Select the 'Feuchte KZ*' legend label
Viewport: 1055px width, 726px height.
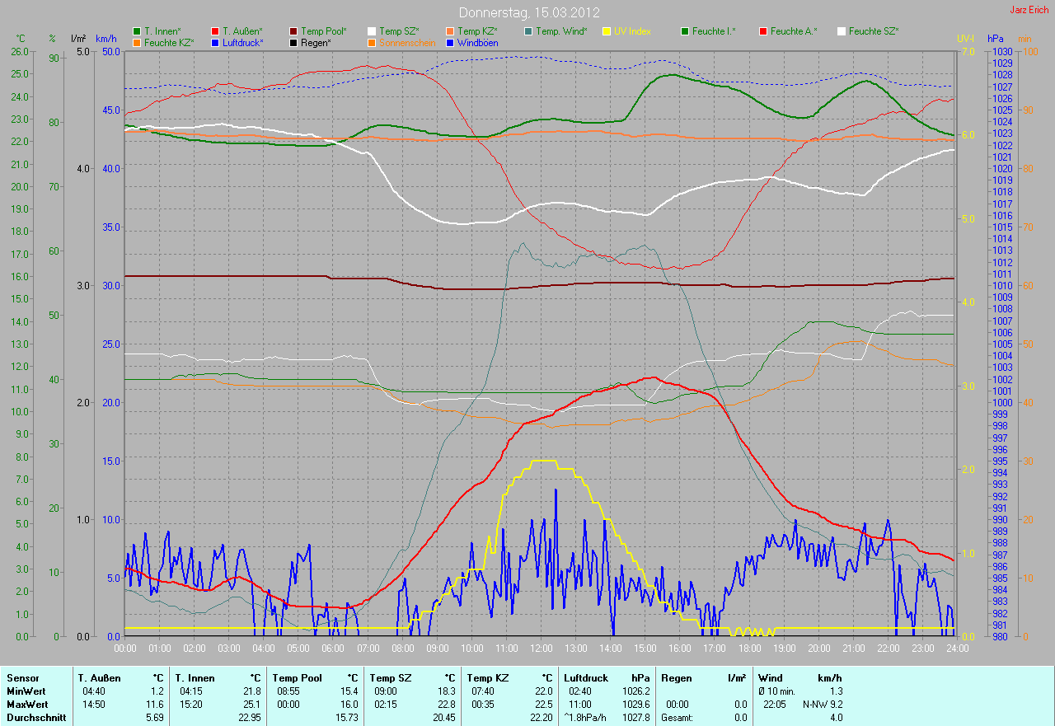coord(169,42)
